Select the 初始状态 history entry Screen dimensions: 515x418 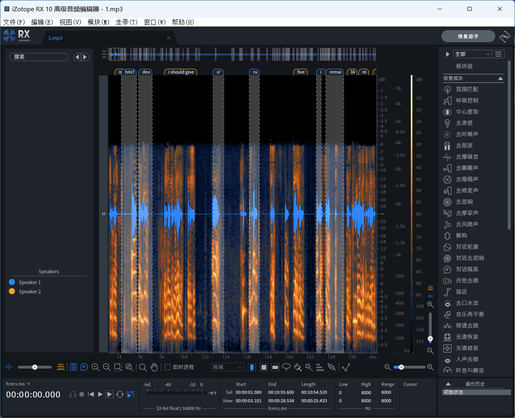click(x=476, y=392)
